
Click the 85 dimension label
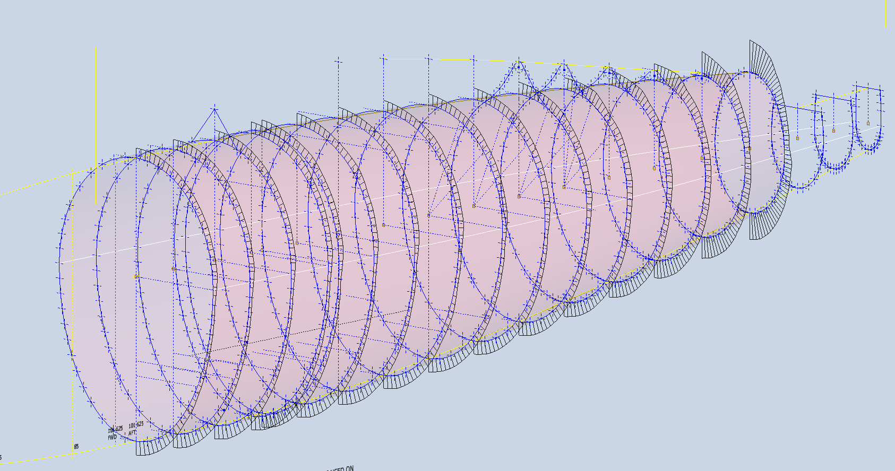click(76, 447)
